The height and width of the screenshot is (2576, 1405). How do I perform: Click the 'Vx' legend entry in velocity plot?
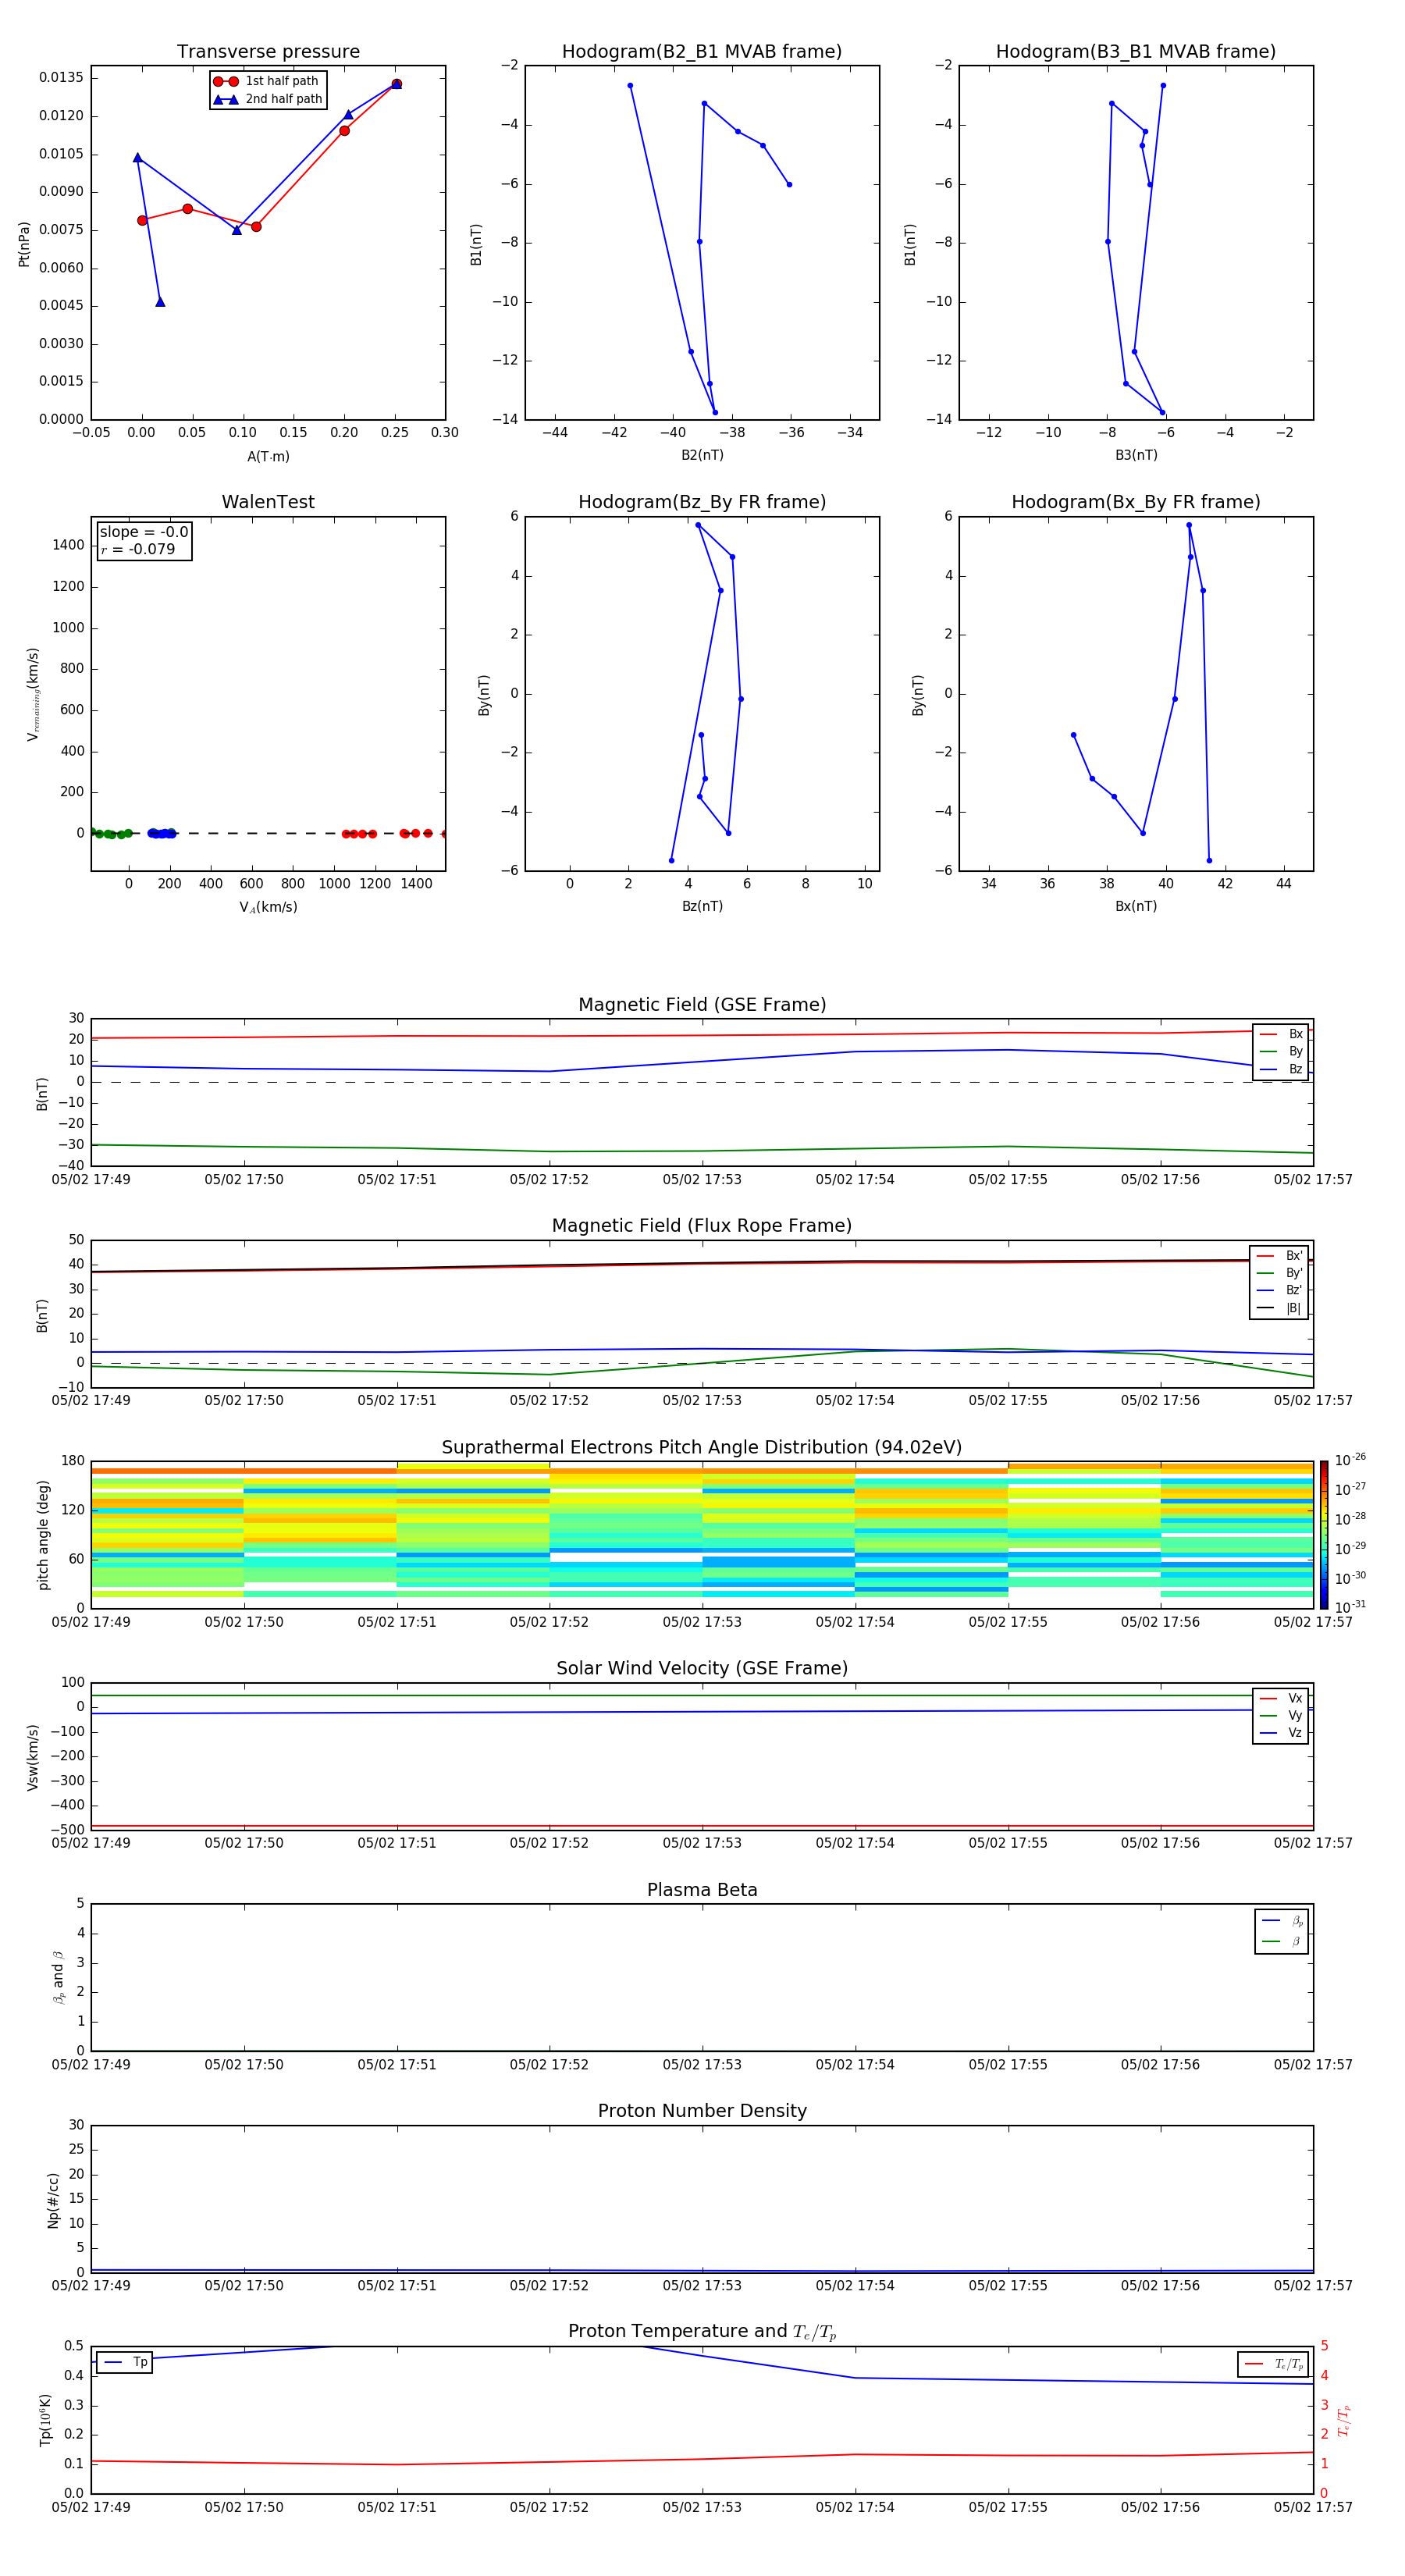pos(1281,1699)
